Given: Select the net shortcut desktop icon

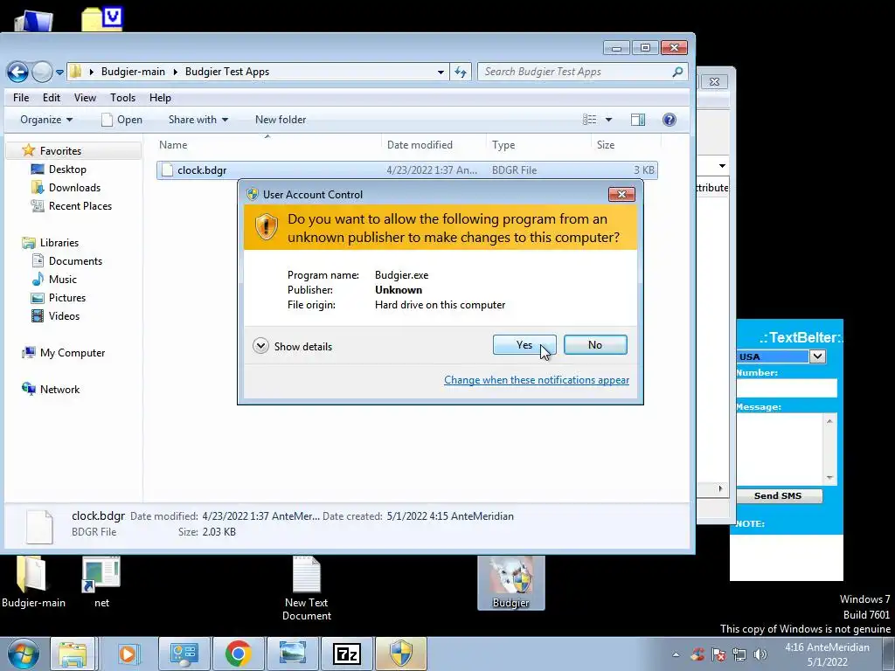Looking at the screenshot, I should click(101, 583).
